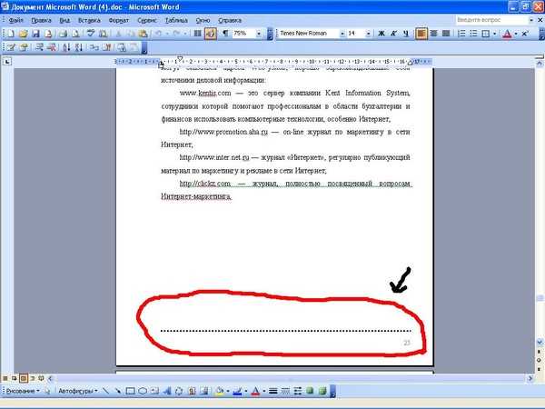Select the Arrow drawing tool
Image resolution: width=545 pixels, height=409 pixels.
click(x=118, y=391)
